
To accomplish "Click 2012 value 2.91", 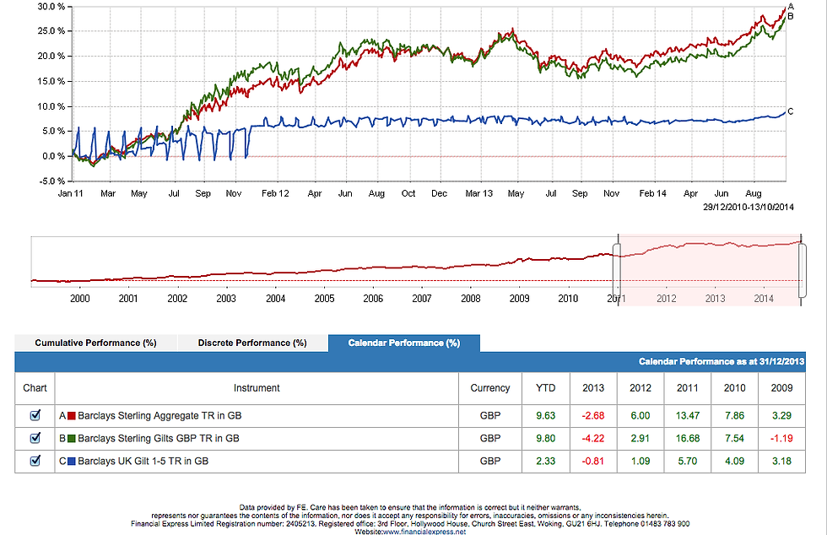I will click(641, 439).
